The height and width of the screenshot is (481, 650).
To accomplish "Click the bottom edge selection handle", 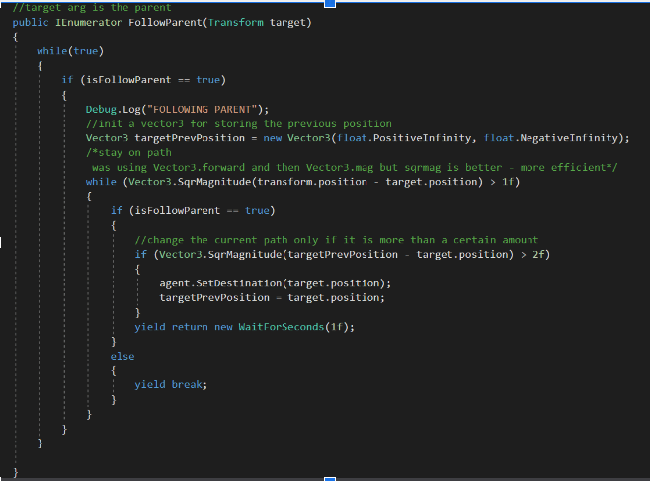I will click(x=330, y=478).
